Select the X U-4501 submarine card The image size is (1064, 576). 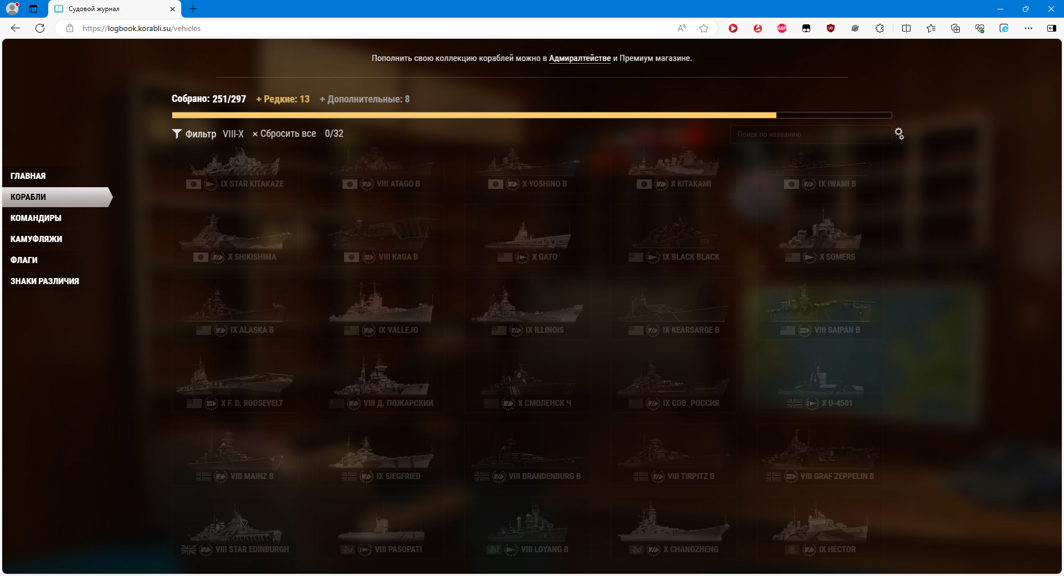coord(820,382)
